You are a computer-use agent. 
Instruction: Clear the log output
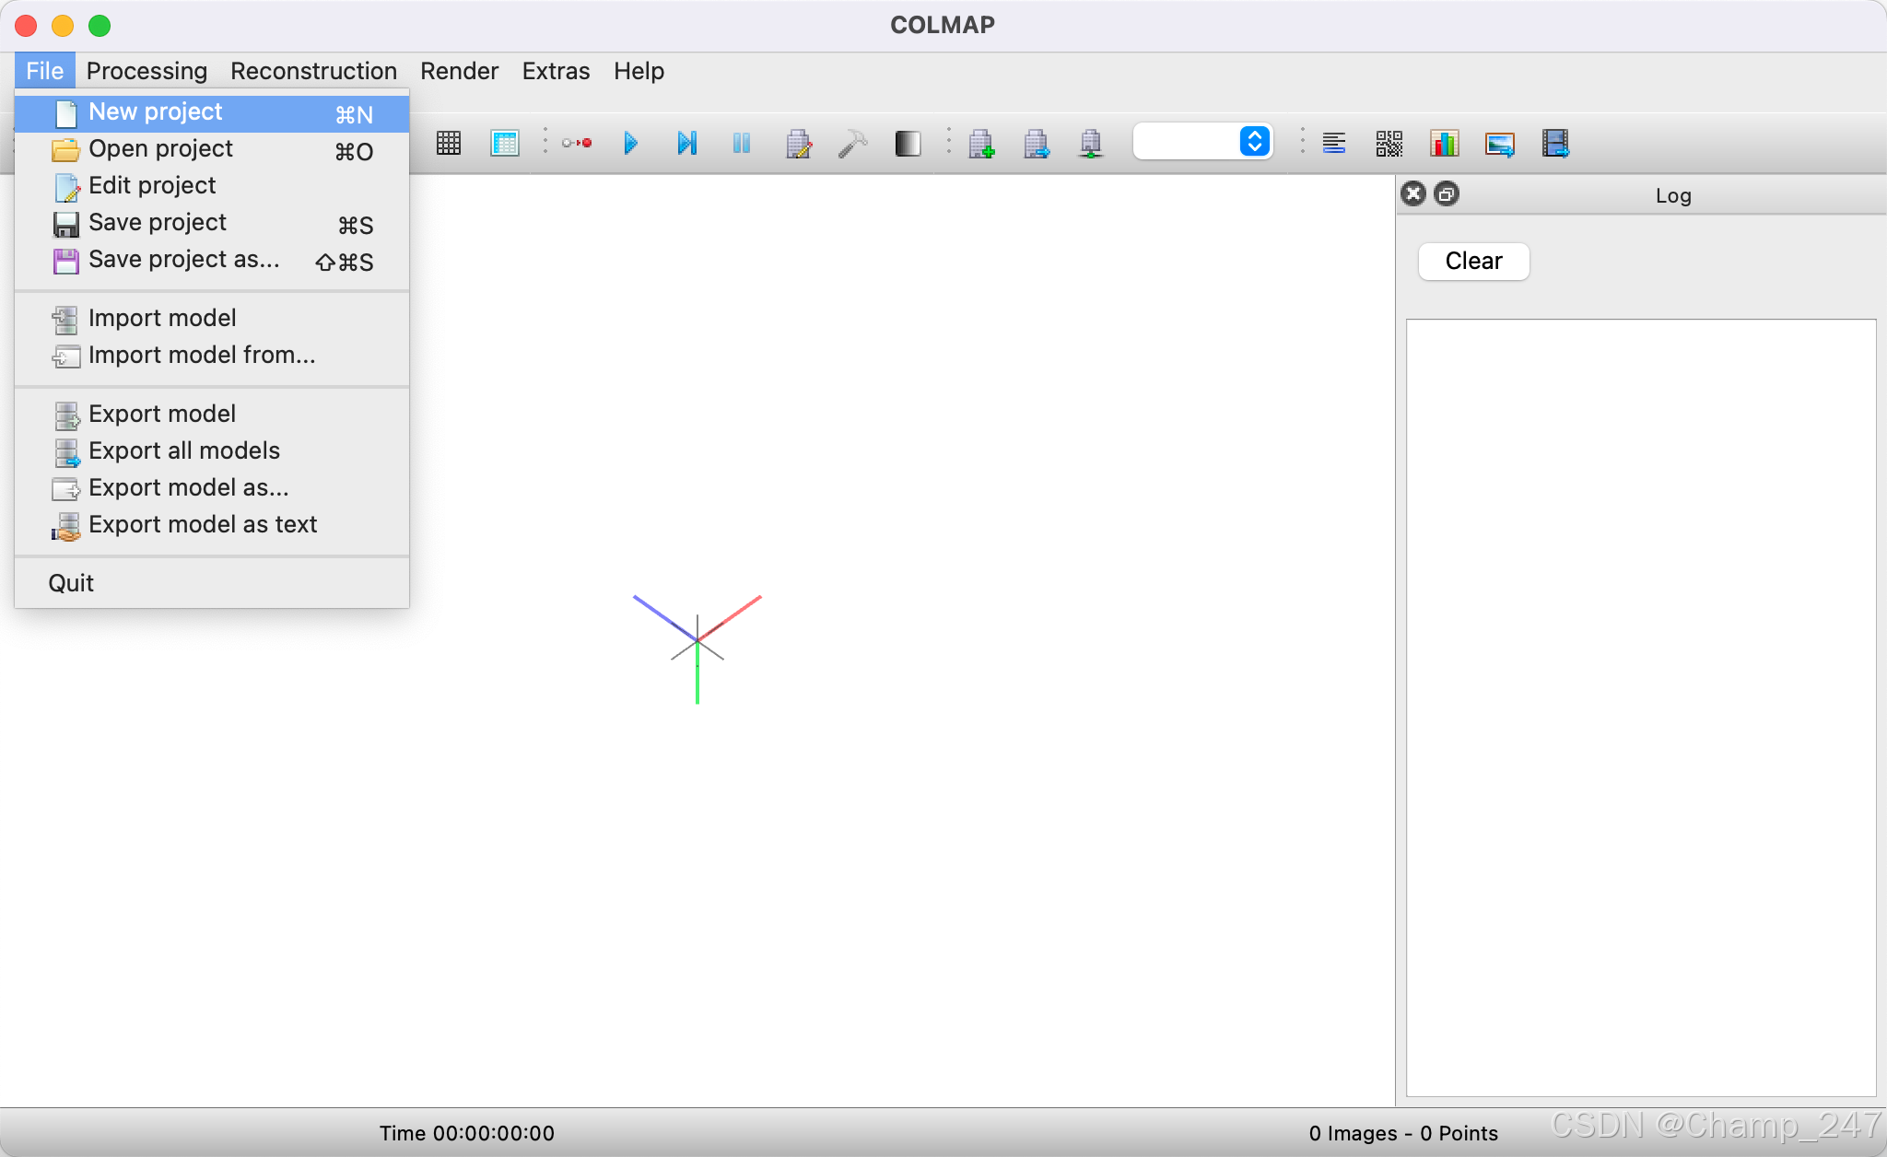coord(1473,262)
